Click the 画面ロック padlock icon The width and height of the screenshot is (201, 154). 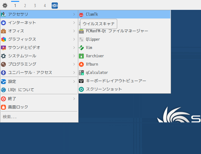(x=3, y=107)
